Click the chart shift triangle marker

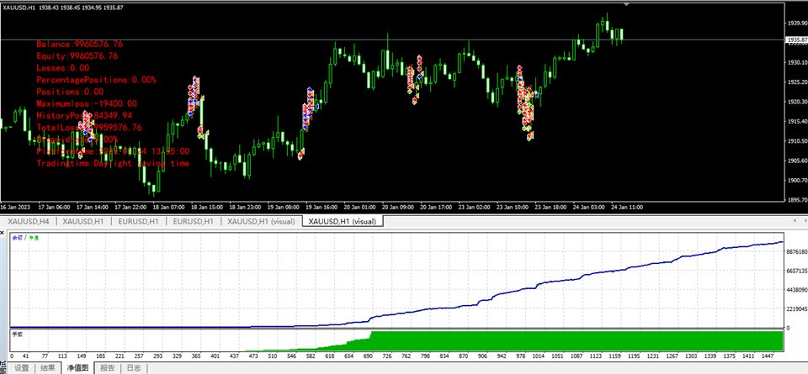point(626,4)
